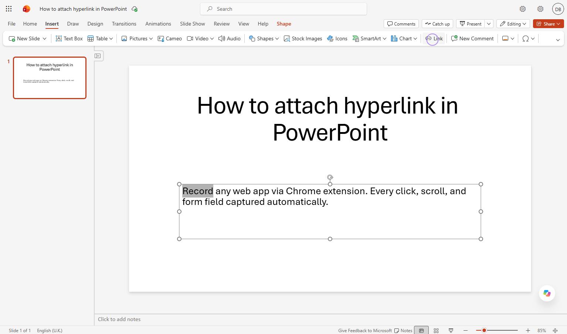Expand the Present options arrow
This screenshot has width=567, height=334.
[489, 24]
